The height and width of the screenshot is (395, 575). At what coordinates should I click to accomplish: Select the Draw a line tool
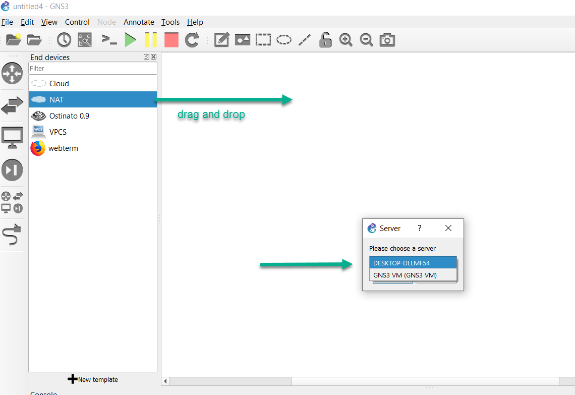tap(304, 40)
